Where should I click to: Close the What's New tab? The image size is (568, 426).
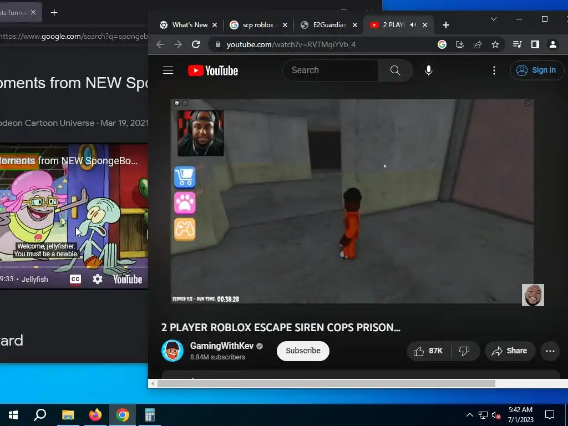215,25
